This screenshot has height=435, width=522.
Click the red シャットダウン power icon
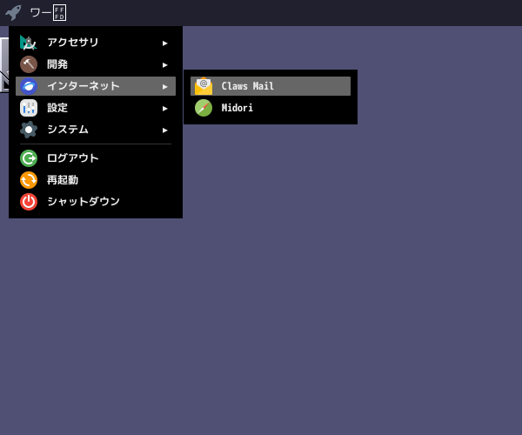click(x=29, y=202)
